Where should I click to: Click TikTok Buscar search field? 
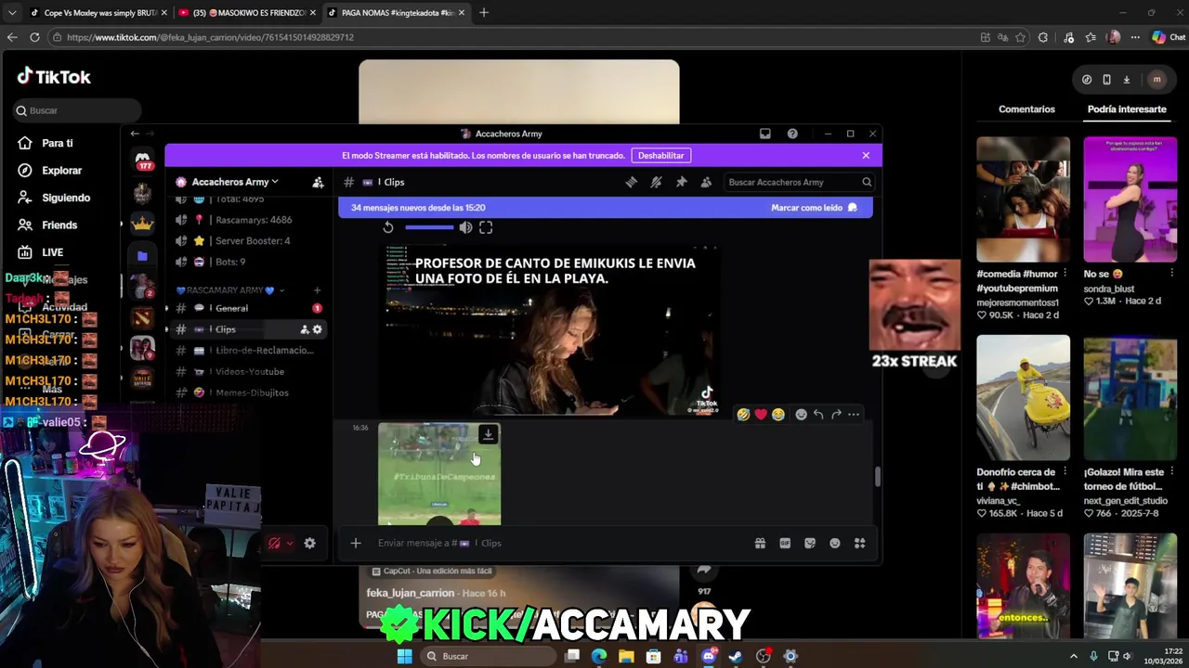[77, 110]
